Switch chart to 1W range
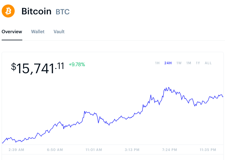Viewport: 225px width, 160px height. pos(179,63)
